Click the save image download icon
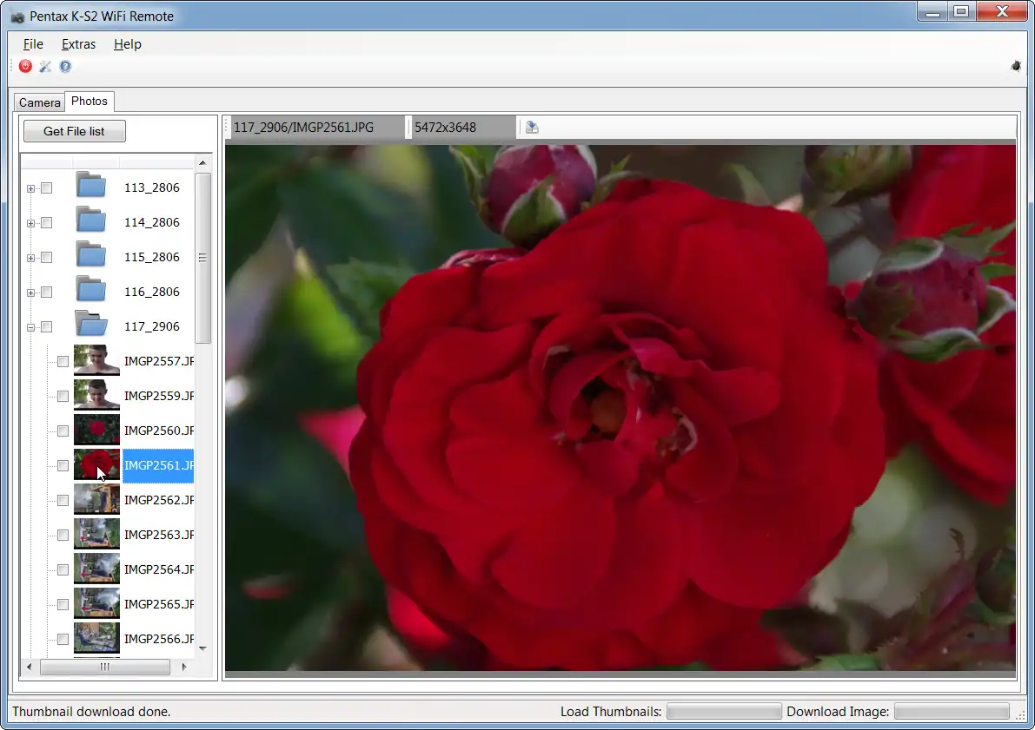The image size is (1035, 730). 532,128
